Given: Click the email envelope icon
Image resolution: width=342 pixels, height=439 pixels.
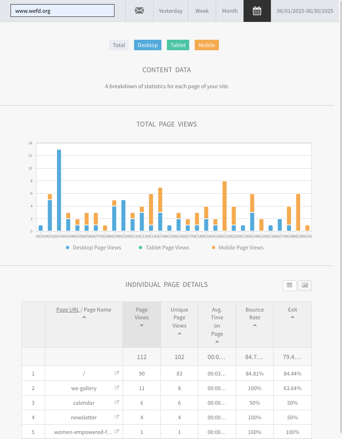Looking at the screenshot, I should click(140, 11).
